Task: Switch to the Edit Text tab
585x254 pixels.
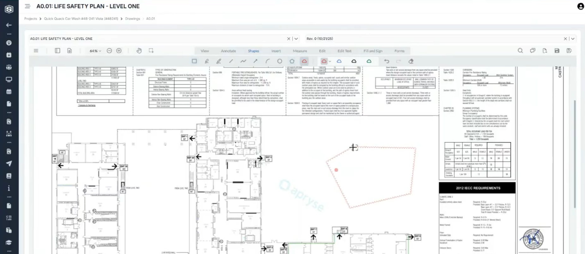Action: (x=344, y=51)
